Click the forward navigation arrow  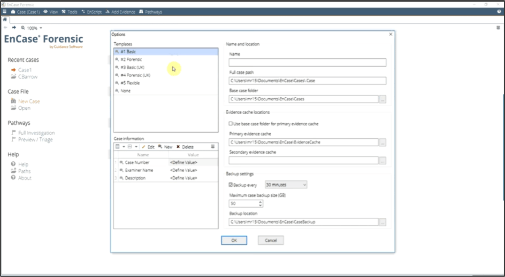click(14, 28)
